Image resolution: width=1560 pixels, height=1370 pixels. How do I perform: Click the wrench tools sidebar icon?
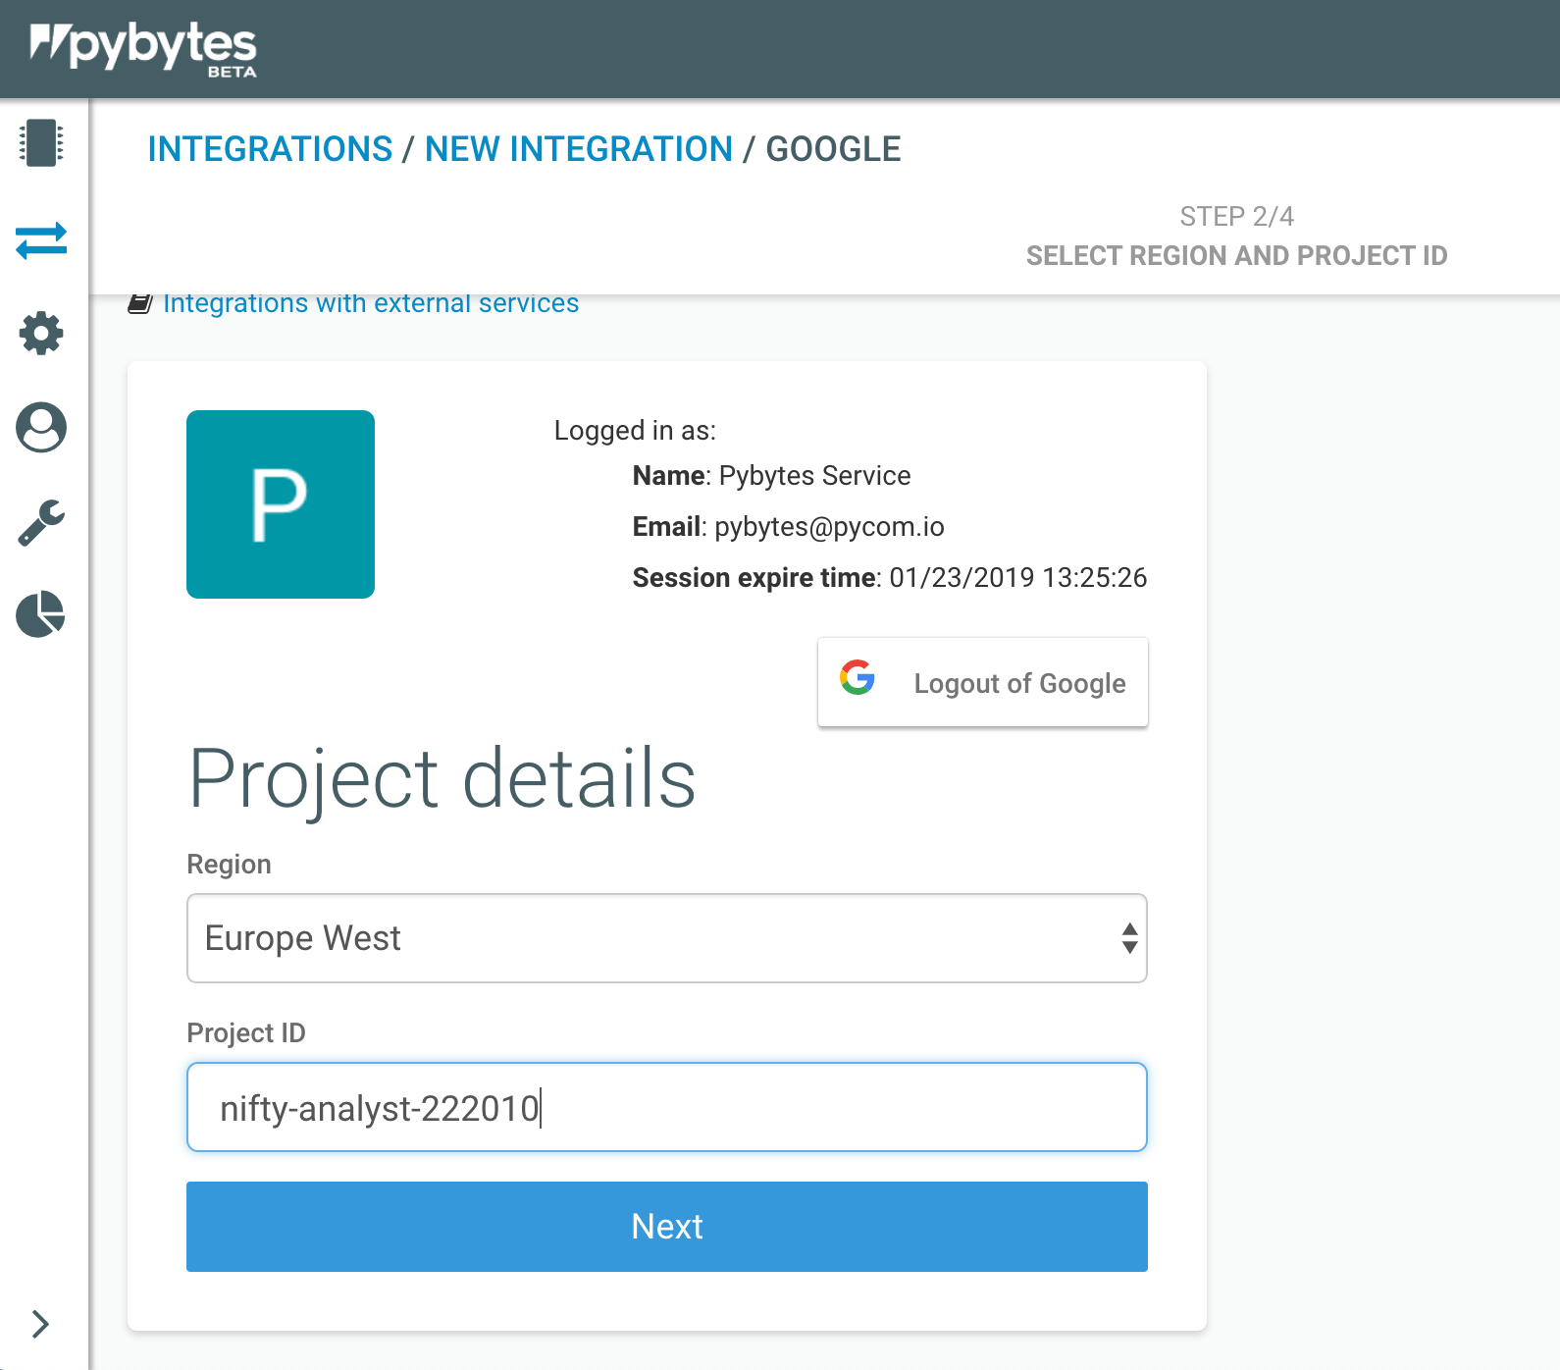[41, 522]
